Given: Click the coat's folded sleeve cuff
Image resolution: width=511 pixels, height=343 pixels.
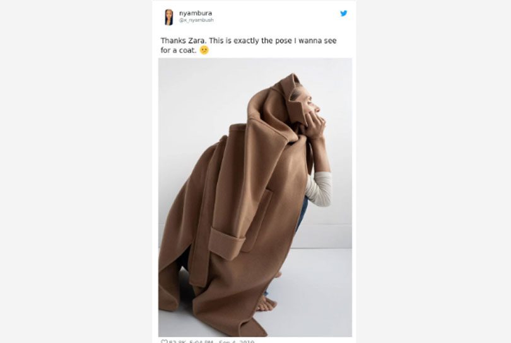Looking at the screenshot, I should pyautogui.click(x=226, y=244).
